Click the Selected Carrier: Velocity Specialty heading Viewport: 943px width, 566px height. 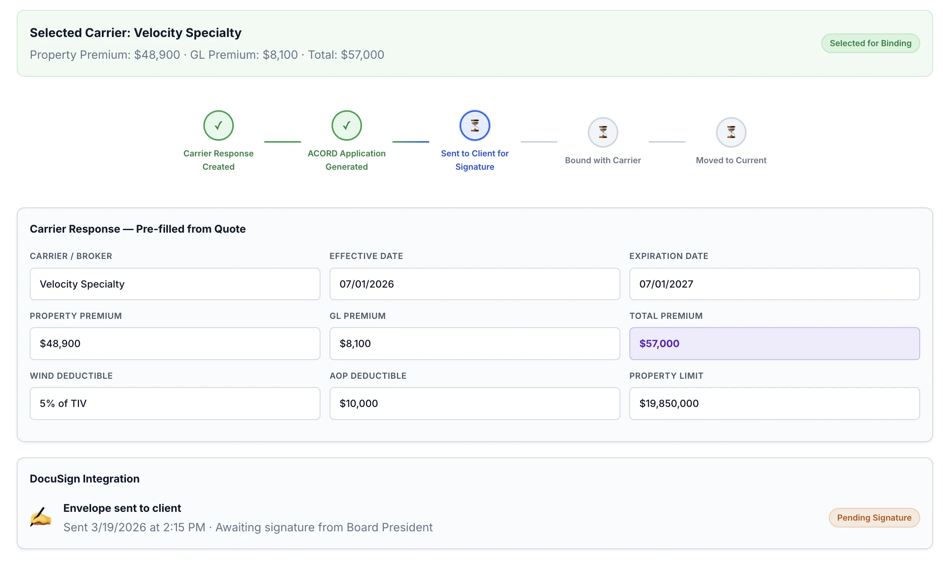[x=135, y=33]
